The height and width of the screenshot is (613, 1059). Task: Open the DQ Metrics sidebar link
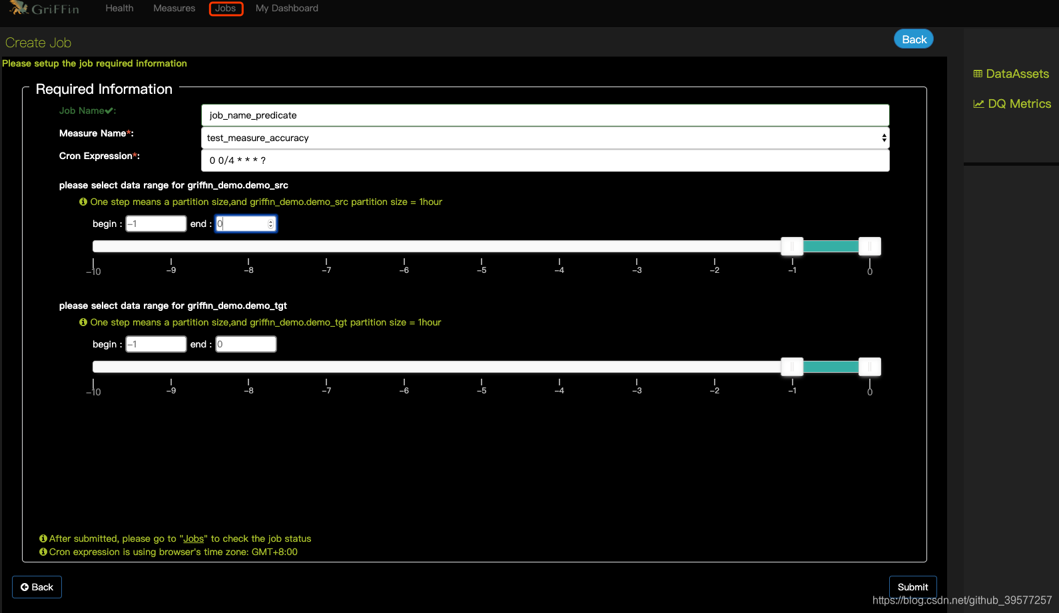[x=1012, y=104]
